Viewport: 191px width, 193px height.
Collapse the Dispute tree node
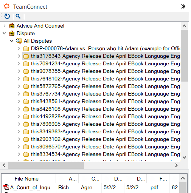pyautogui.click(x=5, y=33)
